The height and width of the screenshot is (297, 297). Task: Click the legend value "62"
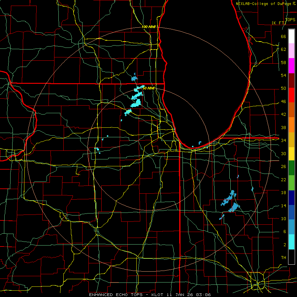283,49
